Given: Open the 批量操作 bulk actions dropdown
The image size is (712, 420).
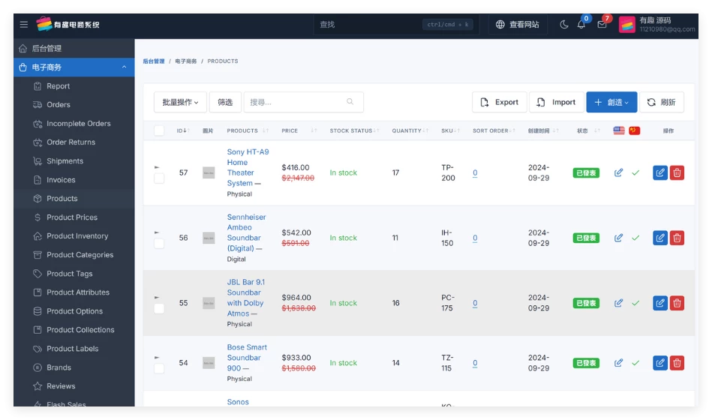Looking at the screenshot, I should point(181,102).
